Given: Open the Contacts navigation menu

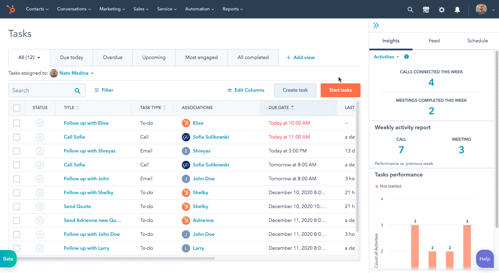Looking at the screenshot, I should (37, 9).
